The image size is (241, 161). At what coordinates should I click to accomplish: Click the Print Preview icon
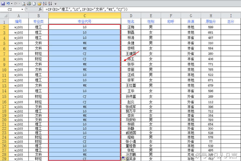[23, 4]
